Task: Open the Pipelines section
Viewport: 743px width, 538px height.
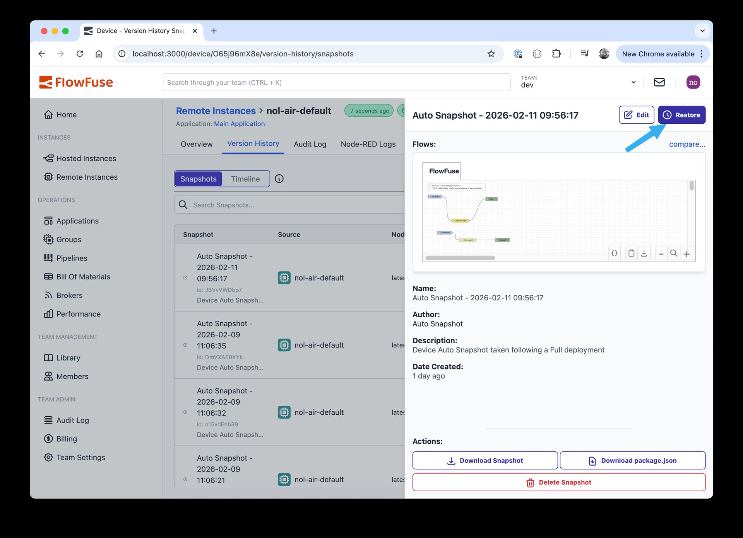Action: [72, 258]
